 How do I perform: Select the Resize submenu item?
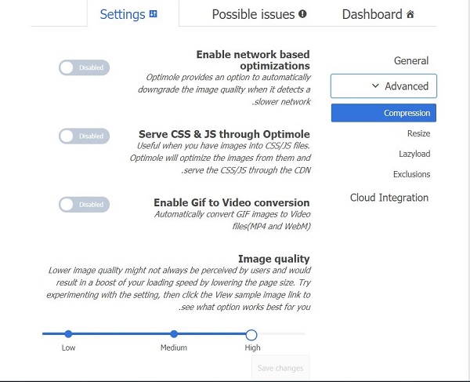pos(418,133)
